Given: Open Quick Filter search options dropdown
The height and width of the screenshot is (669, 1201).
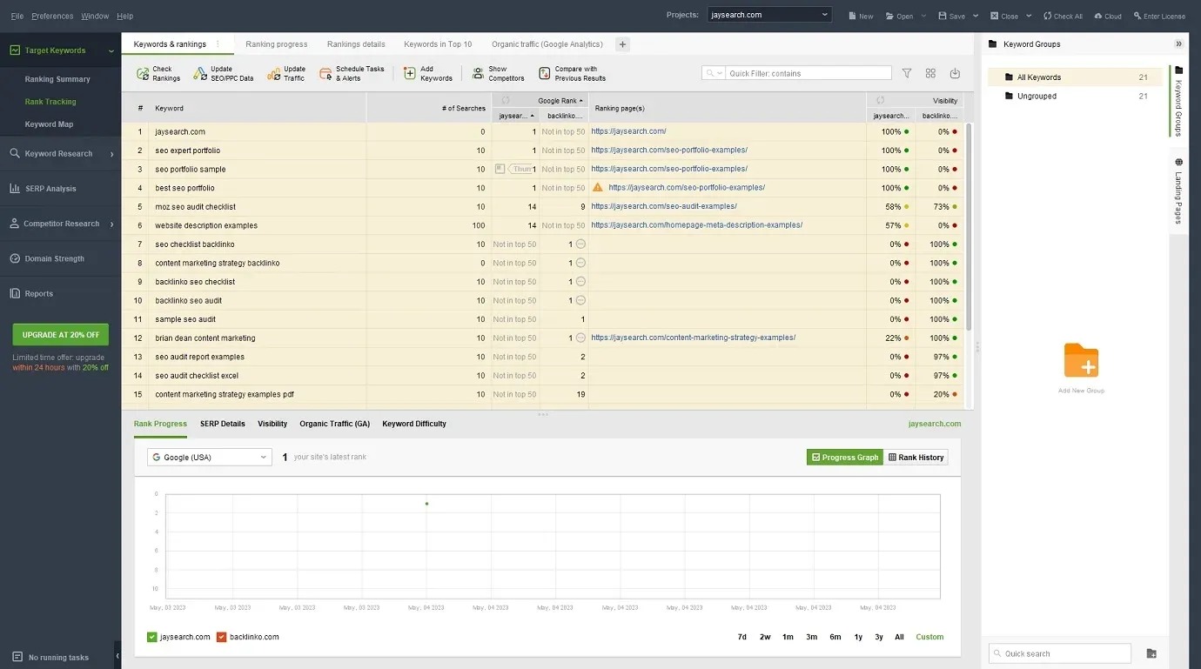Looking at the screenshot, I should pos(714,73).
